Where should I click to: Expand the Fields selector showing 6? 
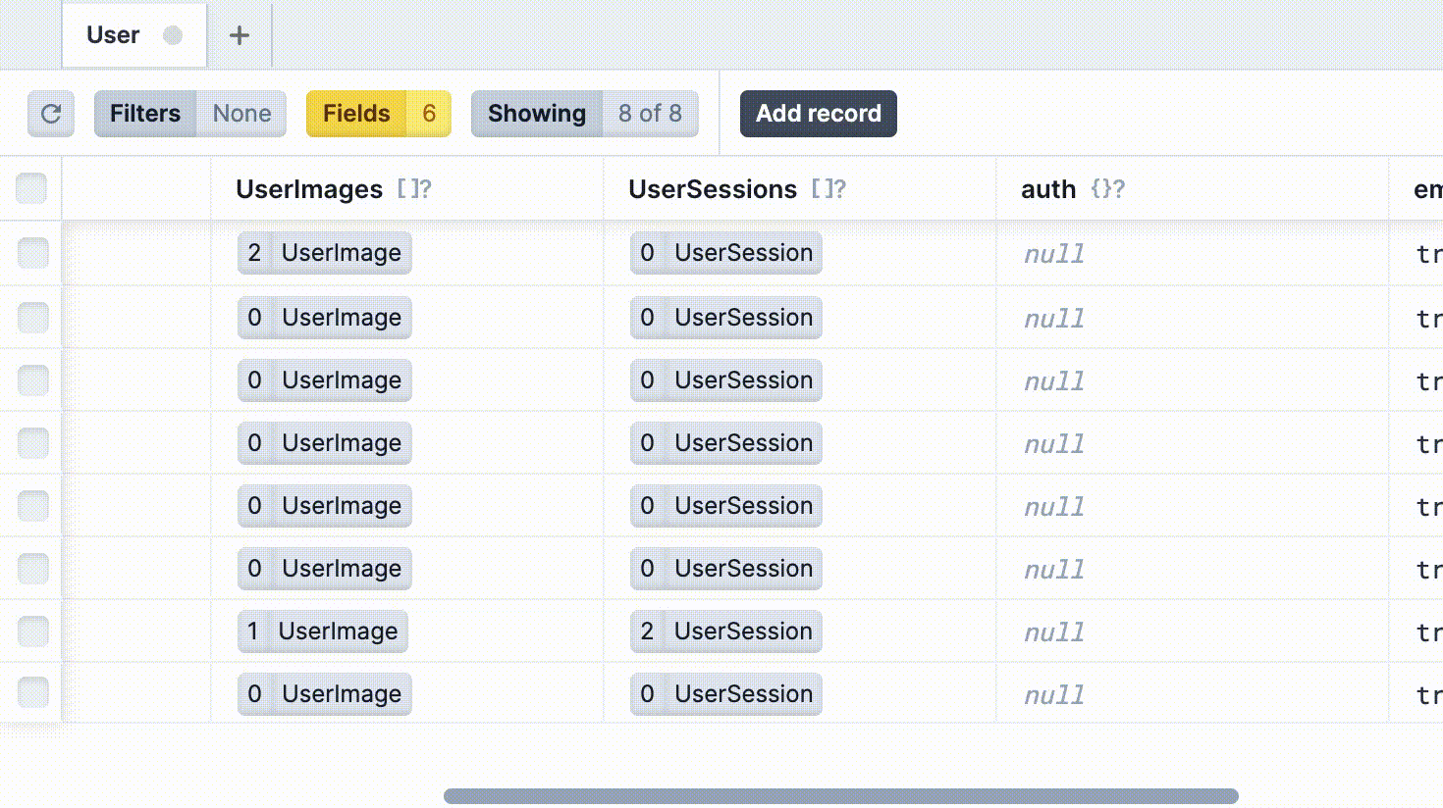379,114
